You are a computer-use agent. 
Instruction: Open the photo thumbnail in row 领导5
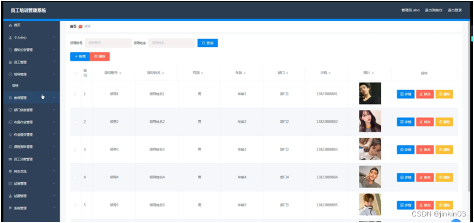370,205
